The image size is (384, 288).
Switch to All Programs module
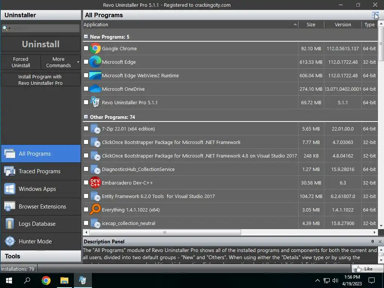(x=41, y=153)
